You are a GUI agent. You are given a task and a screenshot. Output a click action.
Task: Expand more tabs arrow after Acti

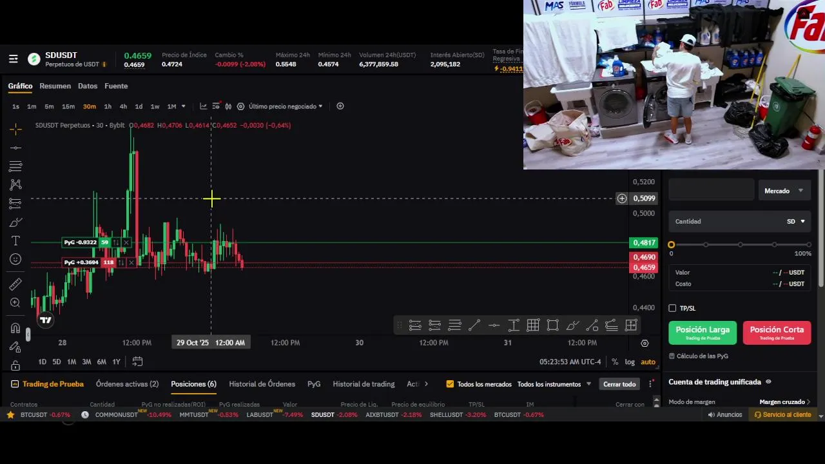coord(426,384)
